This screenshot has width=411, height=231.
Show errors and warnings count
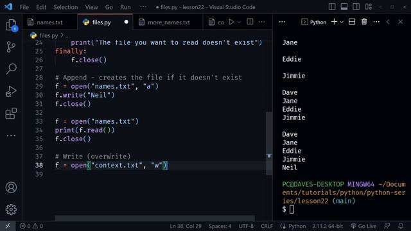tap(31, 226)
